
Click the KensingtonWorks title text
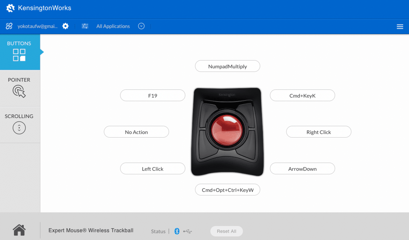(x=45, y=8)
